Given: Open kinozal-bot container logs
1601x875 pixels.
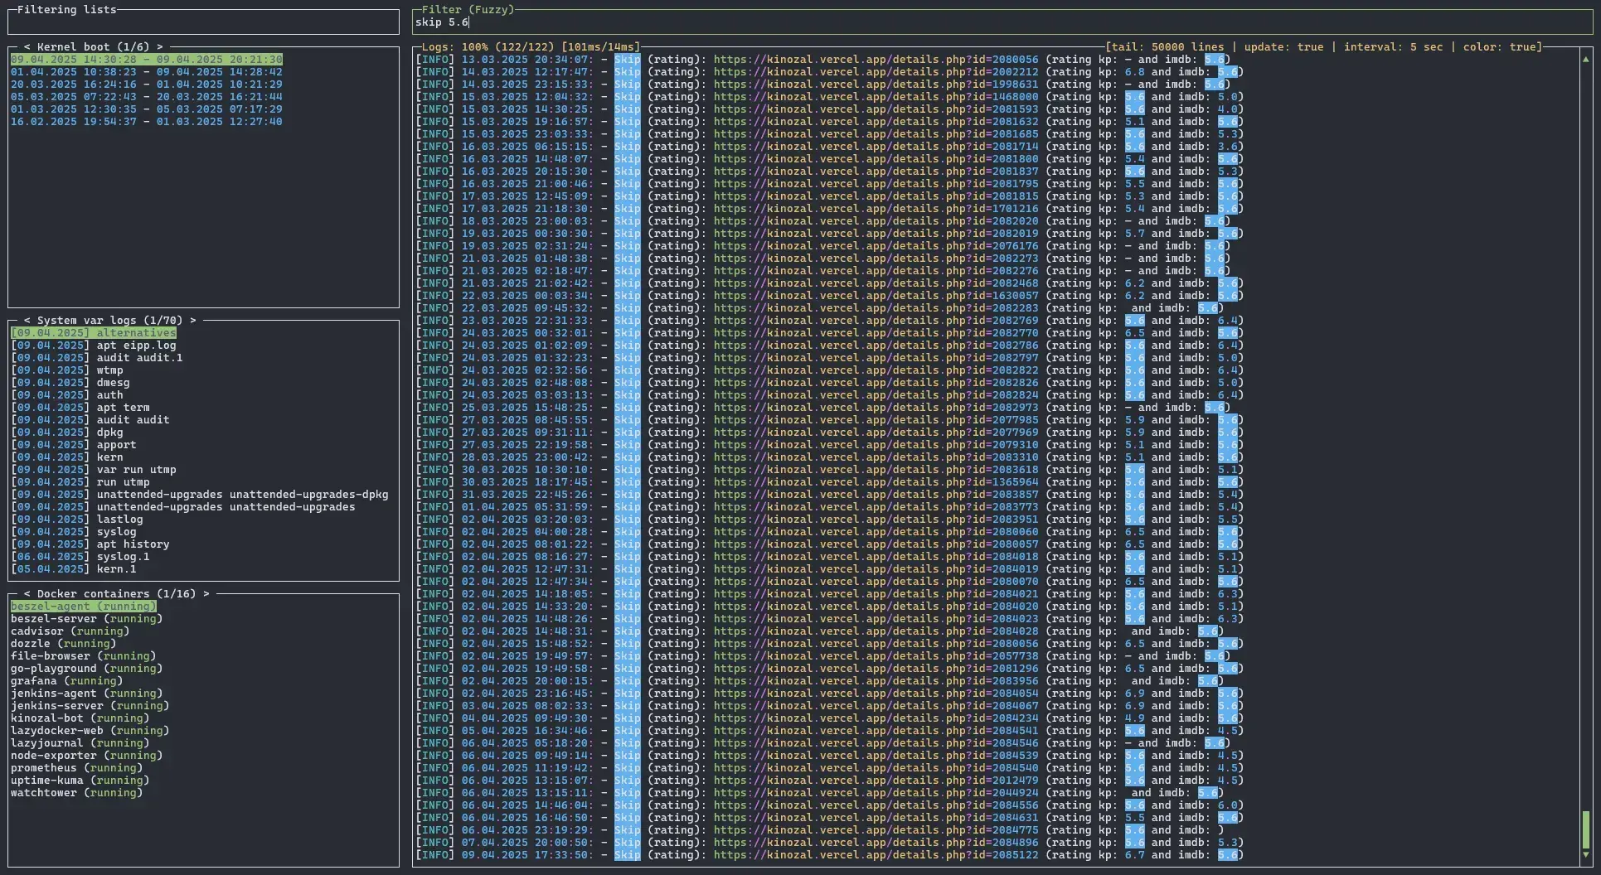Looking at the screenshot, I should 80,718.
